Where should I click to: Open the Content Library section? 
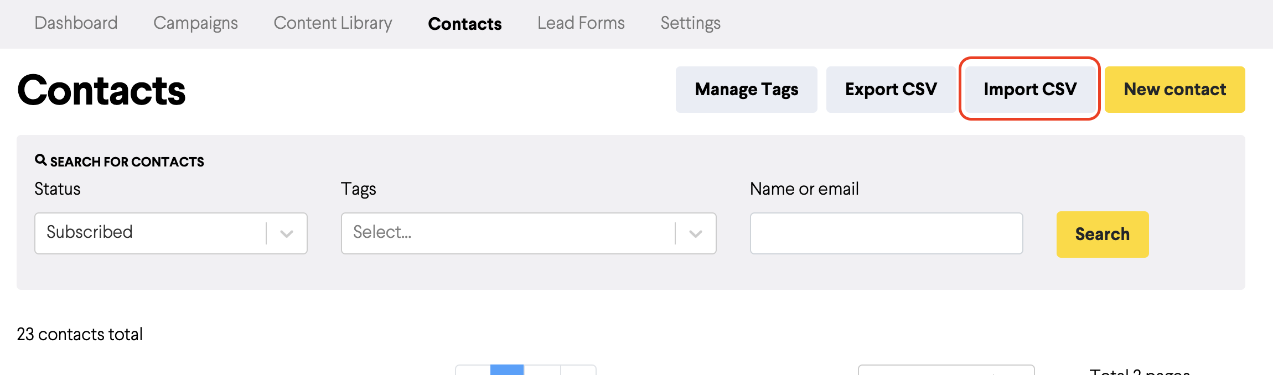(333, 23)
